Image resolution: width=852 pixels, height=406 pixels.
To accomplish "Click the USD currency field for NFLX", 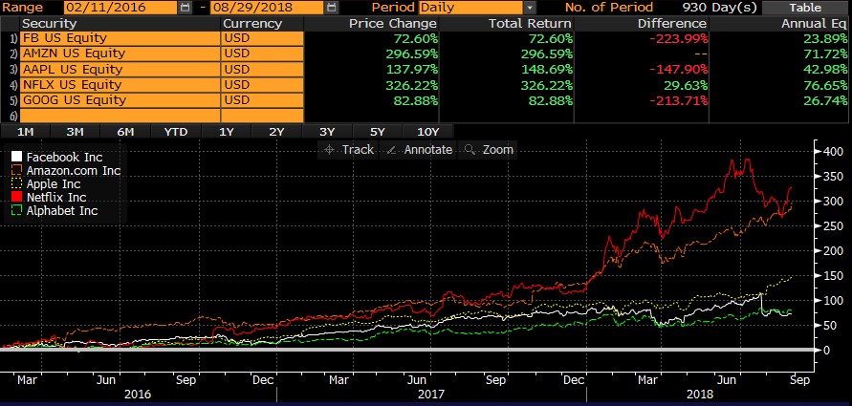I will coord(262,85).
